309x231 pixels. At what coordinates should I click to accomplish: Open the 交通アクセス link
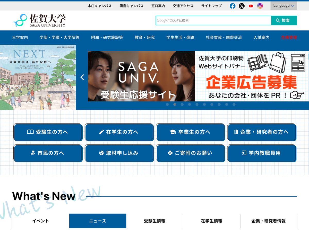point(183,6)
